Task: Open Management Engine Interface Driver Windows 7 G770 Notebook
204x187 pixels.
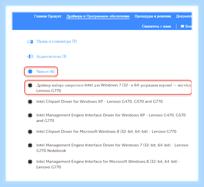Action: pos(112,148)
